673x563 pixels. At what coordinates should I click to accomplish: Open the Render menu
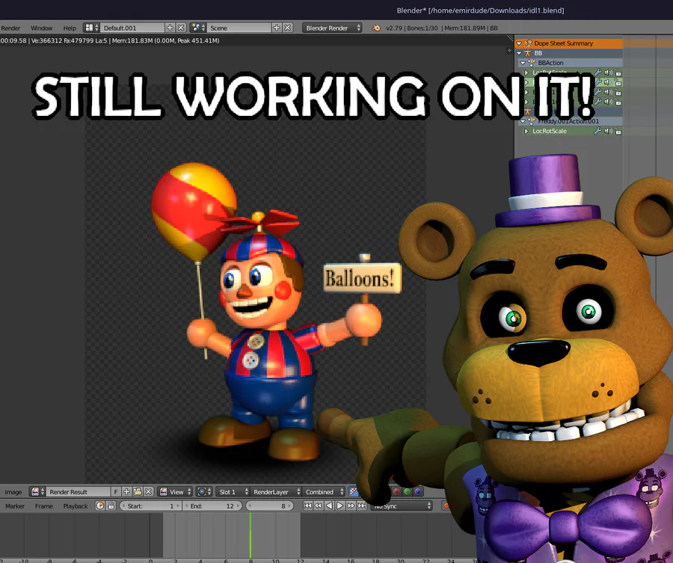click(10, 28)
